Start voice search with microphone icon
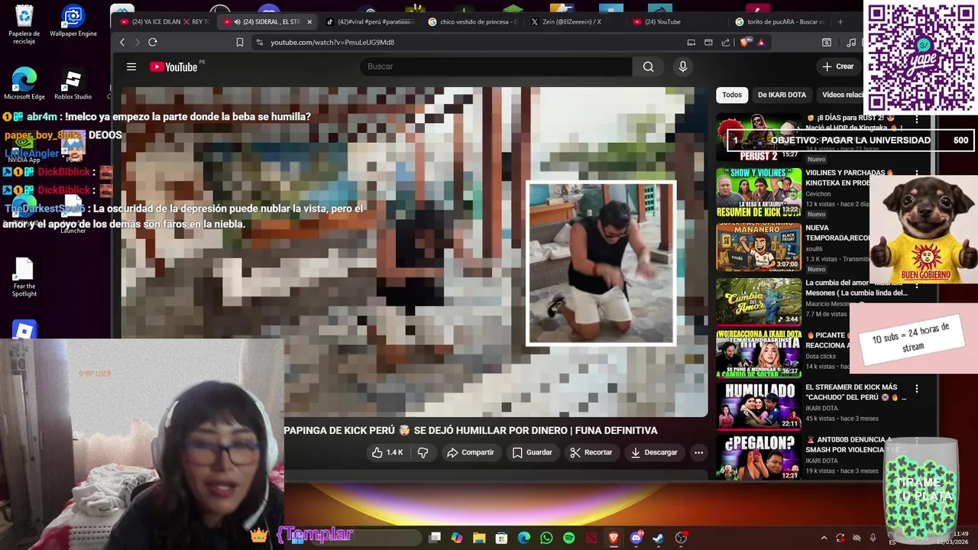 point(683,66)
